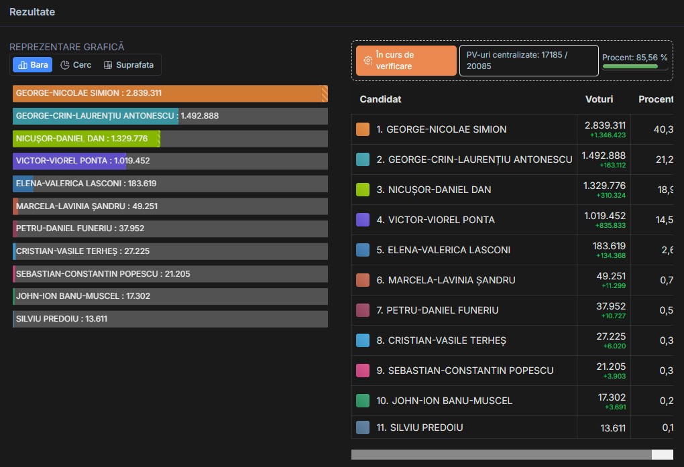Select Sebastian-Constantin Popescu bar in the chart
The image size is (684, 467).
tap(170, 274)
